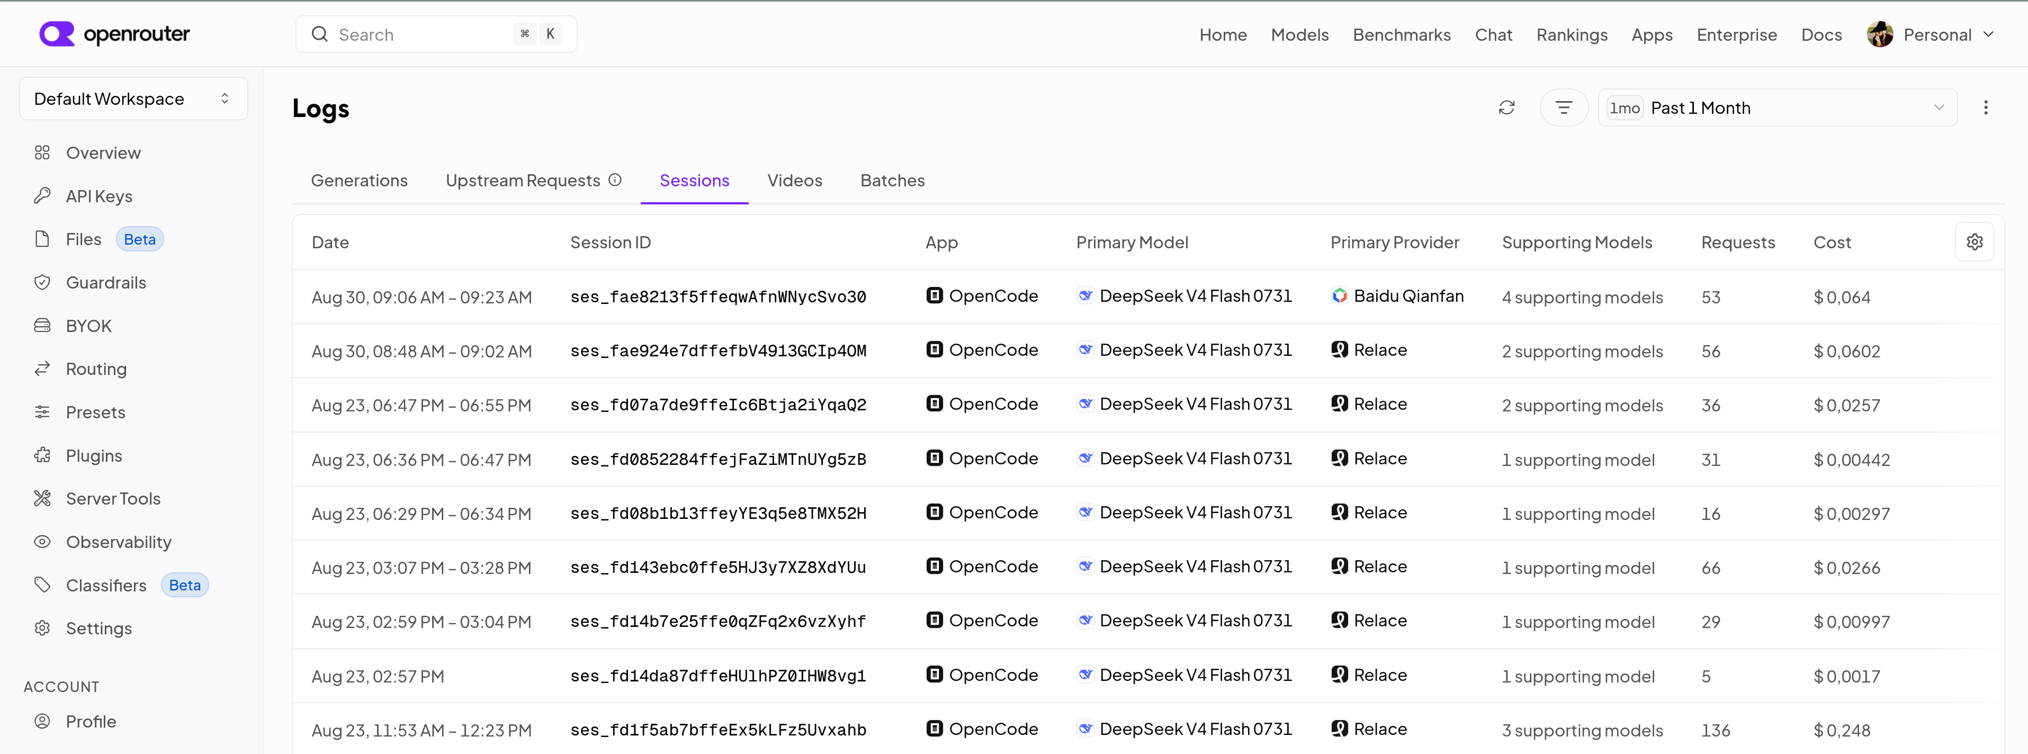2028x754 pixels.
Task: Click the Classifiers Beta badge
Action: tap(184, 585)
